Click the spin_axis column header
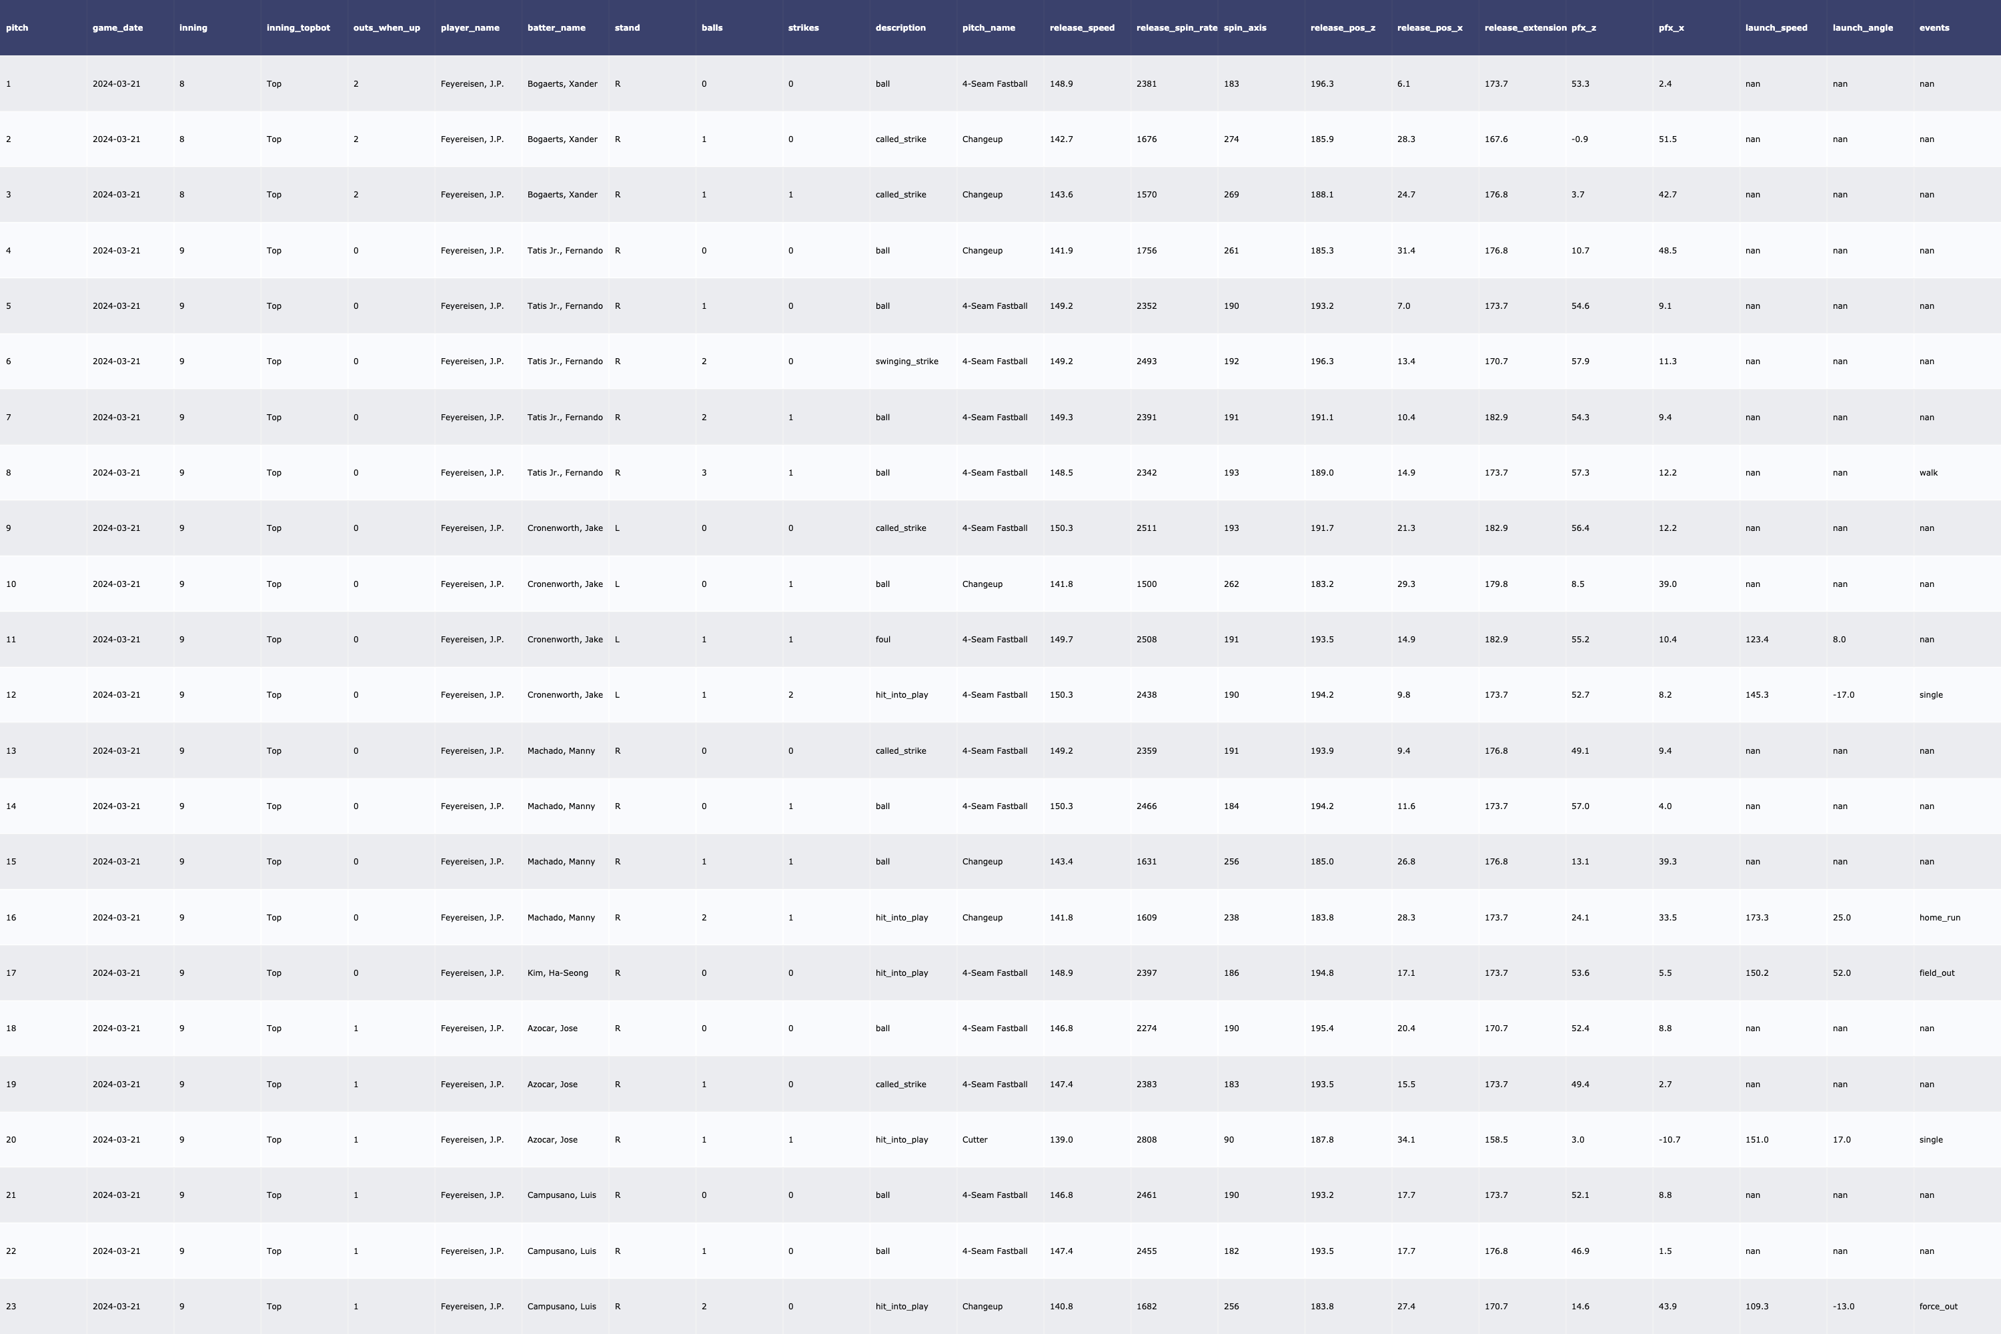The height and width of the screenshot is (1334, 2001). click(x=1244, y=28)
